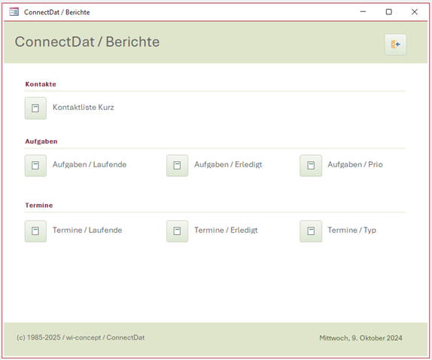Open the Aufgaben / Laufende report icon
Screen dimensions: 432x360
(x=35, y=166)
